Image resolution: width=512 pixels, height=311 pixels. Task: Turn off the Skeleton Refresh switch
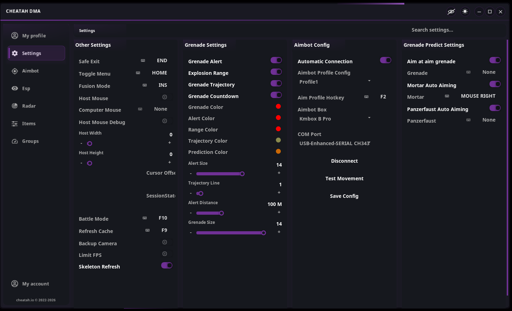(167, 265)
